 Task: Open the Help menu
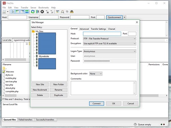tap(53, 8)
